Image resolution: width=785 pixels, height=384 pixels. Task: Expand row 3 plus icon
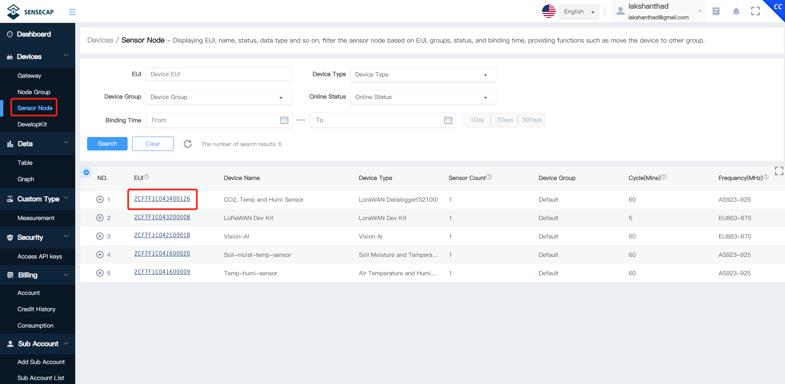click(x=100, y=236)
